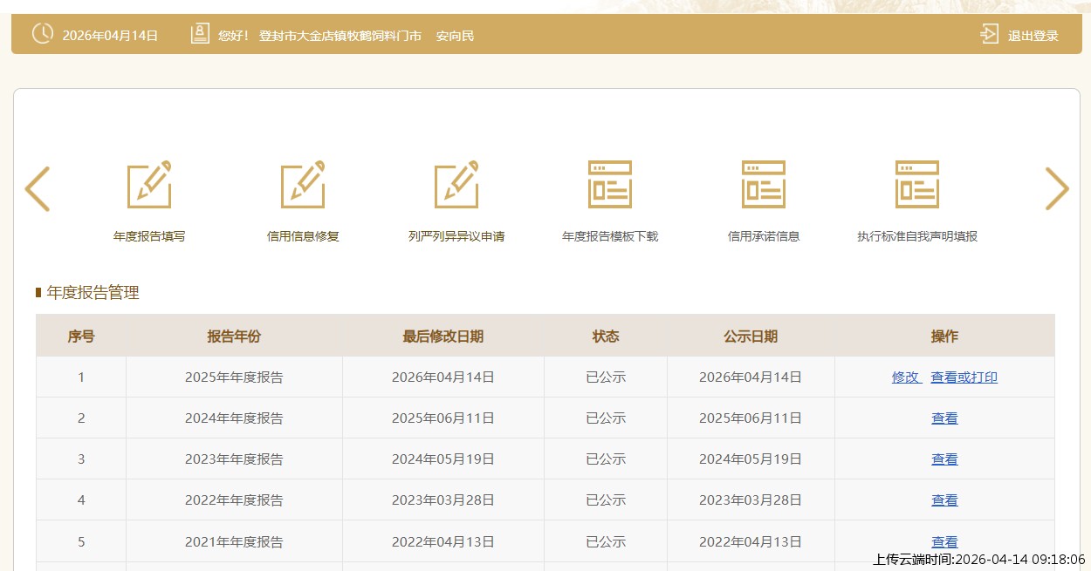Screen dimensions: 1091x571
Task: View the 2024年年度报告 via 查看
Action: click(x=944, y=418)
